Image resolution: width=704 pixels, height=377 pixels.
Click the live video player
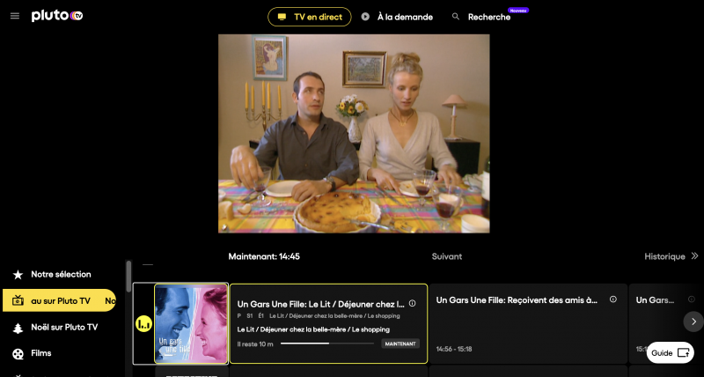click(354, 134)
